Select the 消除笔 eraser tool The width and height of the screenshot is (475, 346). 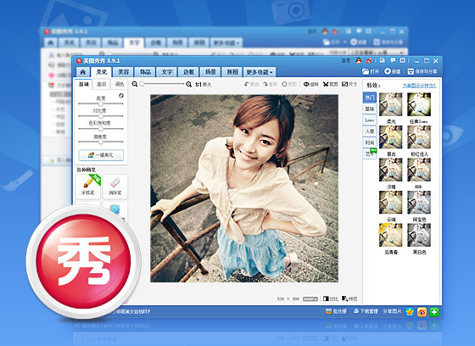(x=115, y=186)
